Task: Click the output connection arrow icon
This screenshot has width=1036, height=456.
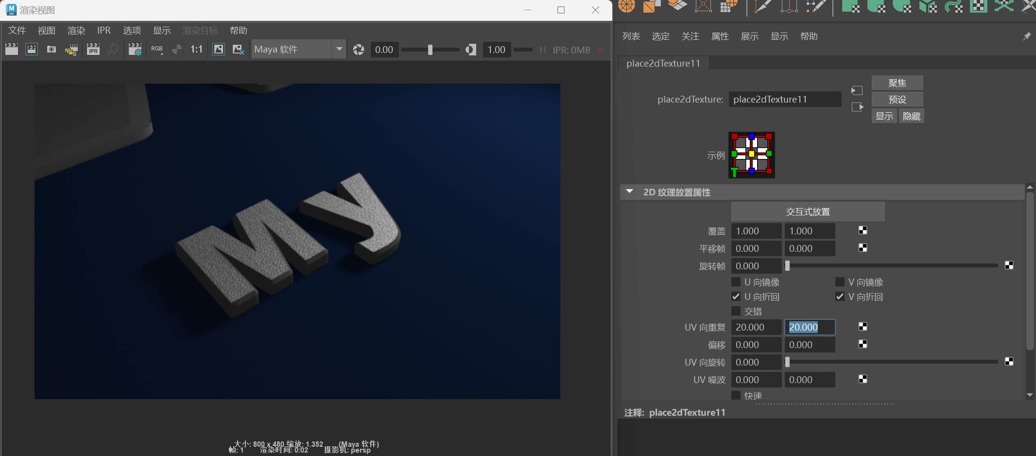Action: 857,107
